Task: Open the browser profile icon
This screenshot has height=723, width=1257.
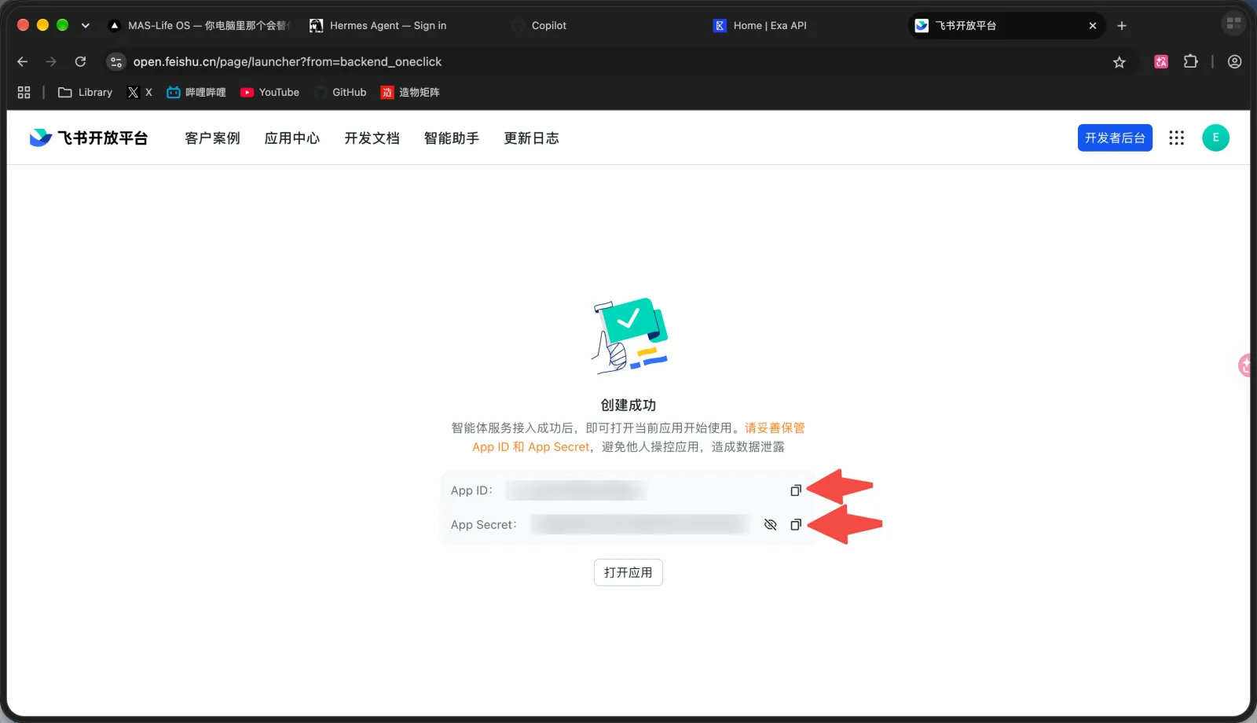Action: (1235, 62)
